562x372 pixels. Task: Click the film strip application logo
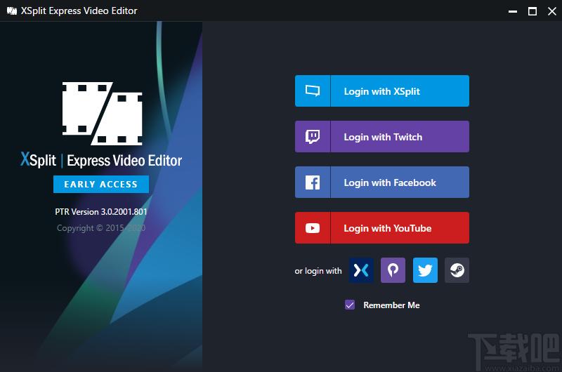(102, 114)
